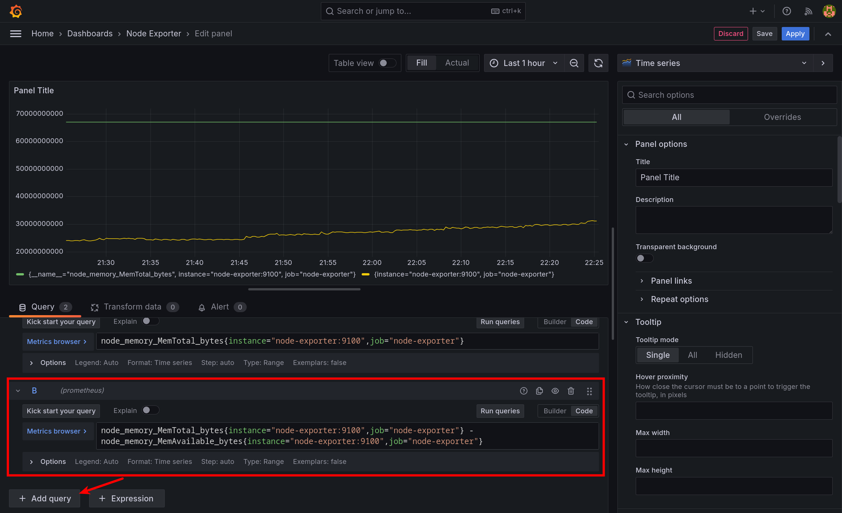Toggle query B visibility eye icon

tap(555, 391)
